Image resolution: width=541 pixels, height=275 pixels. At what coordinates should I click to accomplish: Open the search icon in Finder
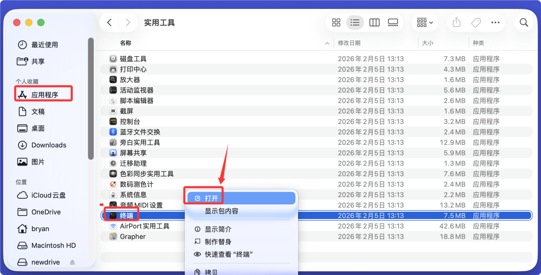524,22
